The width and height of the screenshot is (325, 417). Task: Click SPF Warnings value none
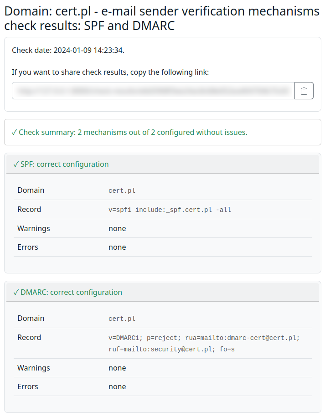[x=117, y=228]
